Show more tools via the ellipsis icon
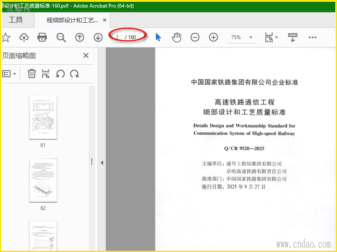The width and height of the screenshot is (337, 252). click(312, 37)
